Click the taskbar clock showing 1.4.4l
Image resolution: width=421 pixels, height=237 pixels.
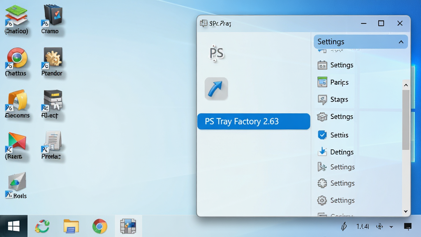click(x=363, y=227)
